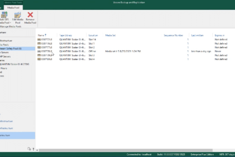235x157 pixels.
Task: Sort by Media Set column header
Action: pos(110,35)
